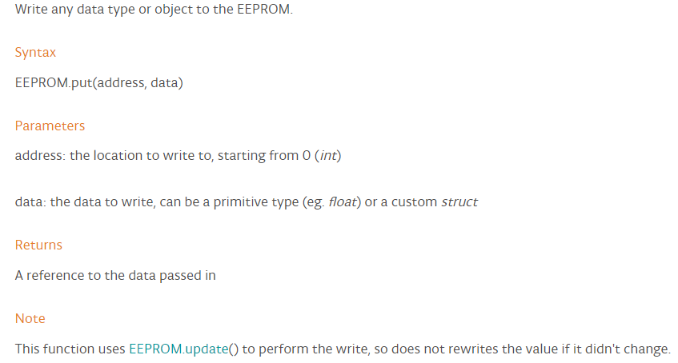678x363 pixels.
Task: Click the Returns heading
Action: 38,245
